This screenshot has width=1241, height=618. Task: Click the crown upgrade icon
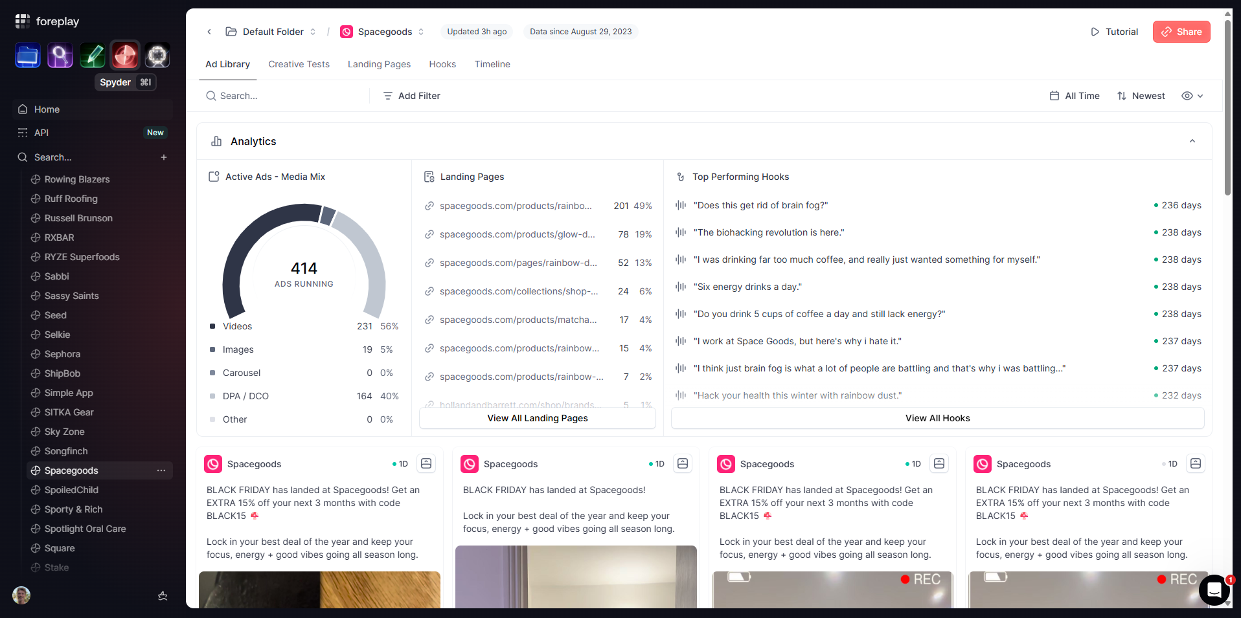pyautogui.click(x=163, y=595)
